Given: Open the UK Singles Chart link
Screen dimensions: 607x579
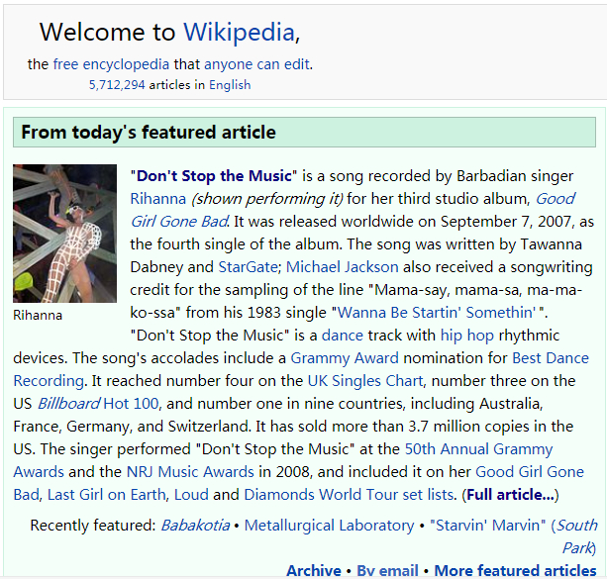Looking at the screenshot, I should coord(365,381).
